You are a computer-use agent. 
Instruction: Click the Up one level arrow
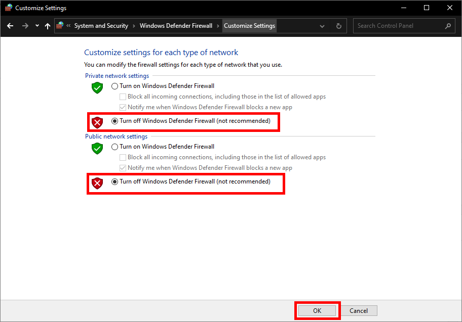[x=48, y=26]
